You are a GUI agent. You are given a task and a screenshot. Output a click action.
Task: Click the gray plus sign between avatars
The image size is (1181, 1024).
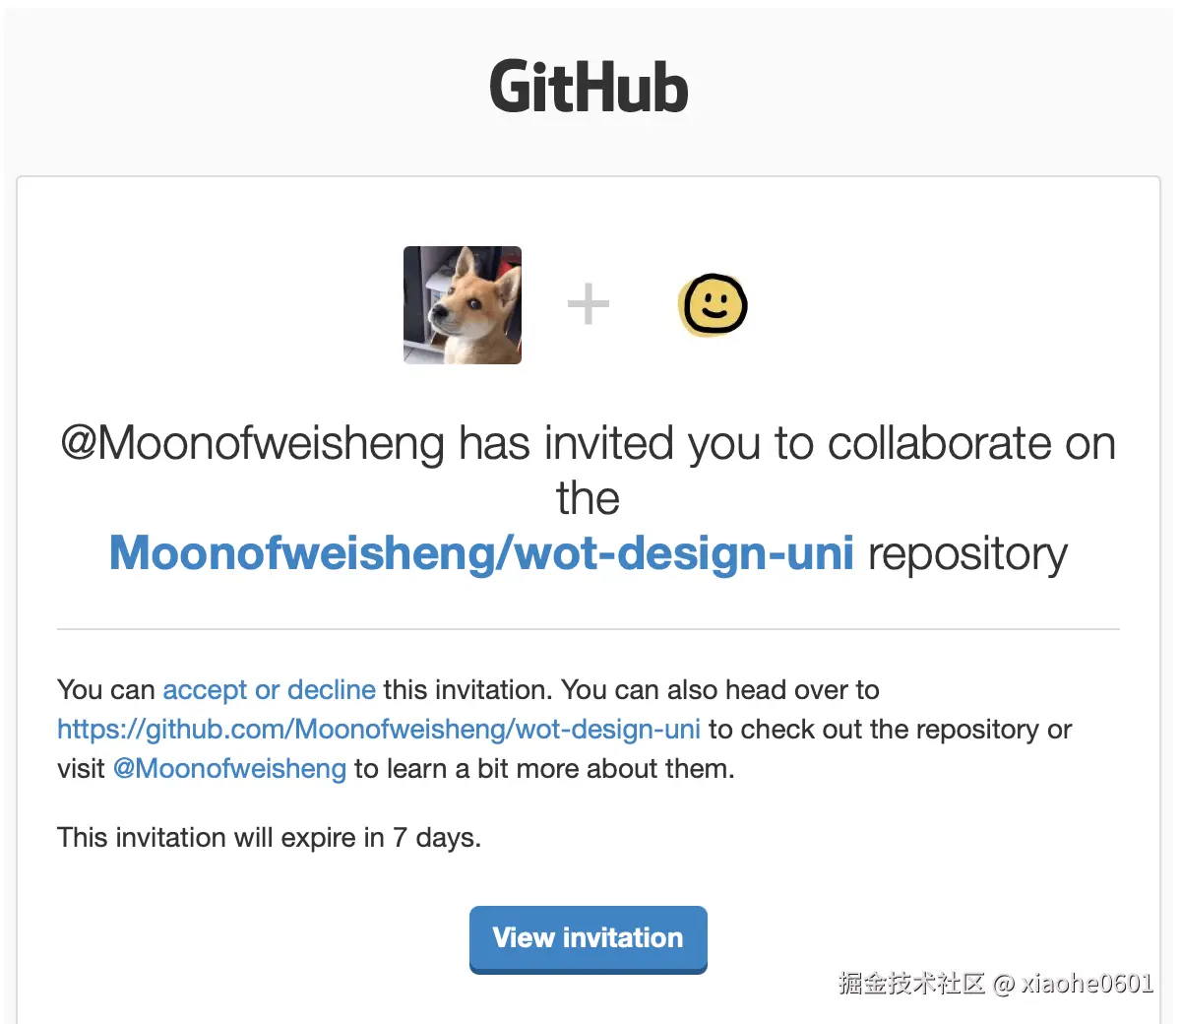tap(589, 304)
